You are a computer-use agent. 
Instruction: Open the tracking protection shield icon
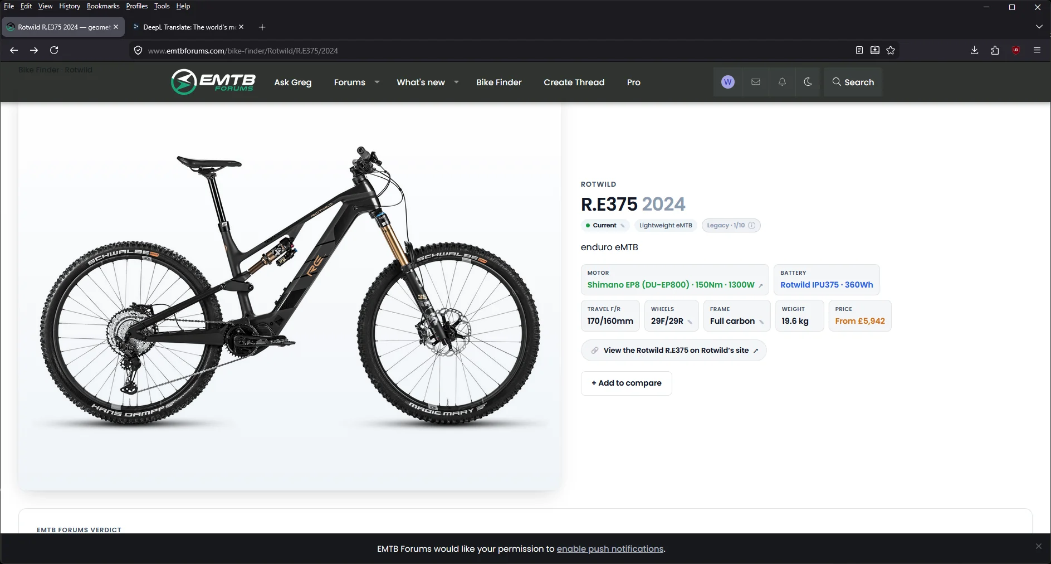click(x=138, y=50)
